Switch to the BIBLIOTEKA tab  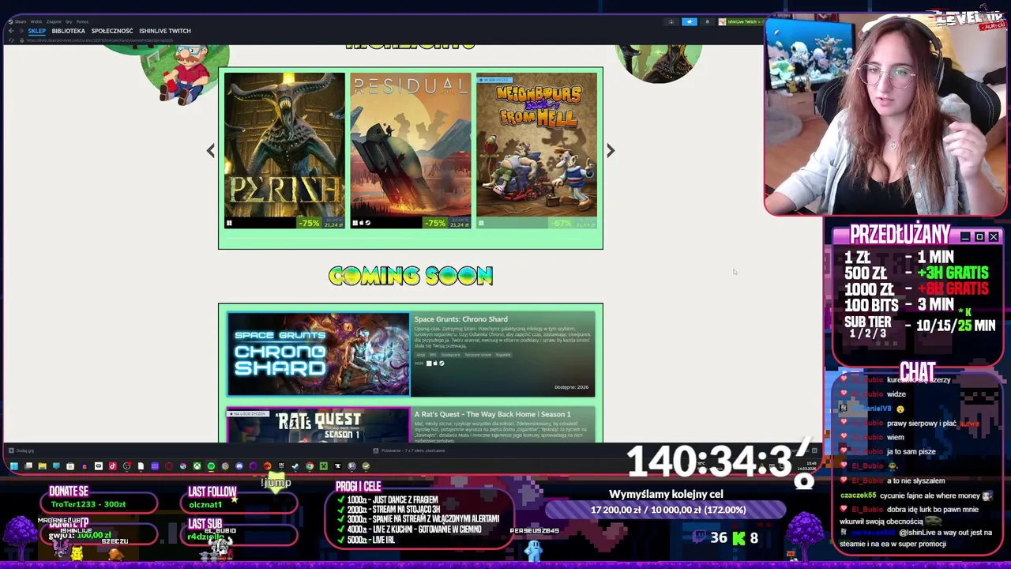(x=68, y=31)
